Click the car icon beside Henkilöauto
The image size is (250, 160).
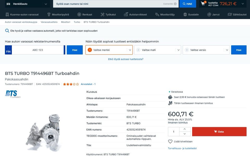8,4
